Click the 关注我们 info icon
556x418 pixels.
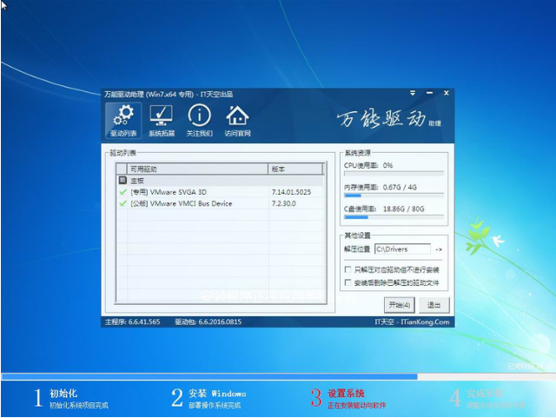pos(199,121)
